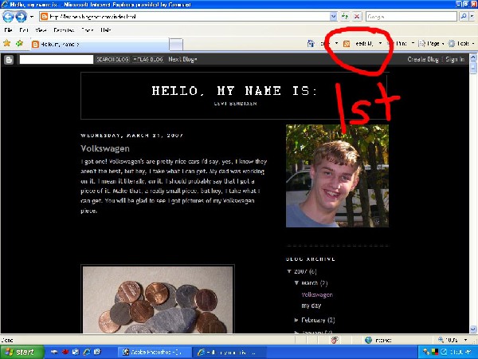Image resolution: width=478 pixels, height=359 pixels.
Task: Open the zoom level dropdown in status bar
Action: click(465, 340)
